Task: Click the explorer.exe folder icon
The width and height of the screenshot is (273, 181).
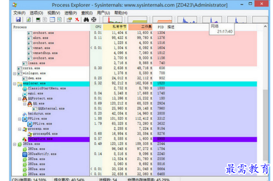Action: 20,84
